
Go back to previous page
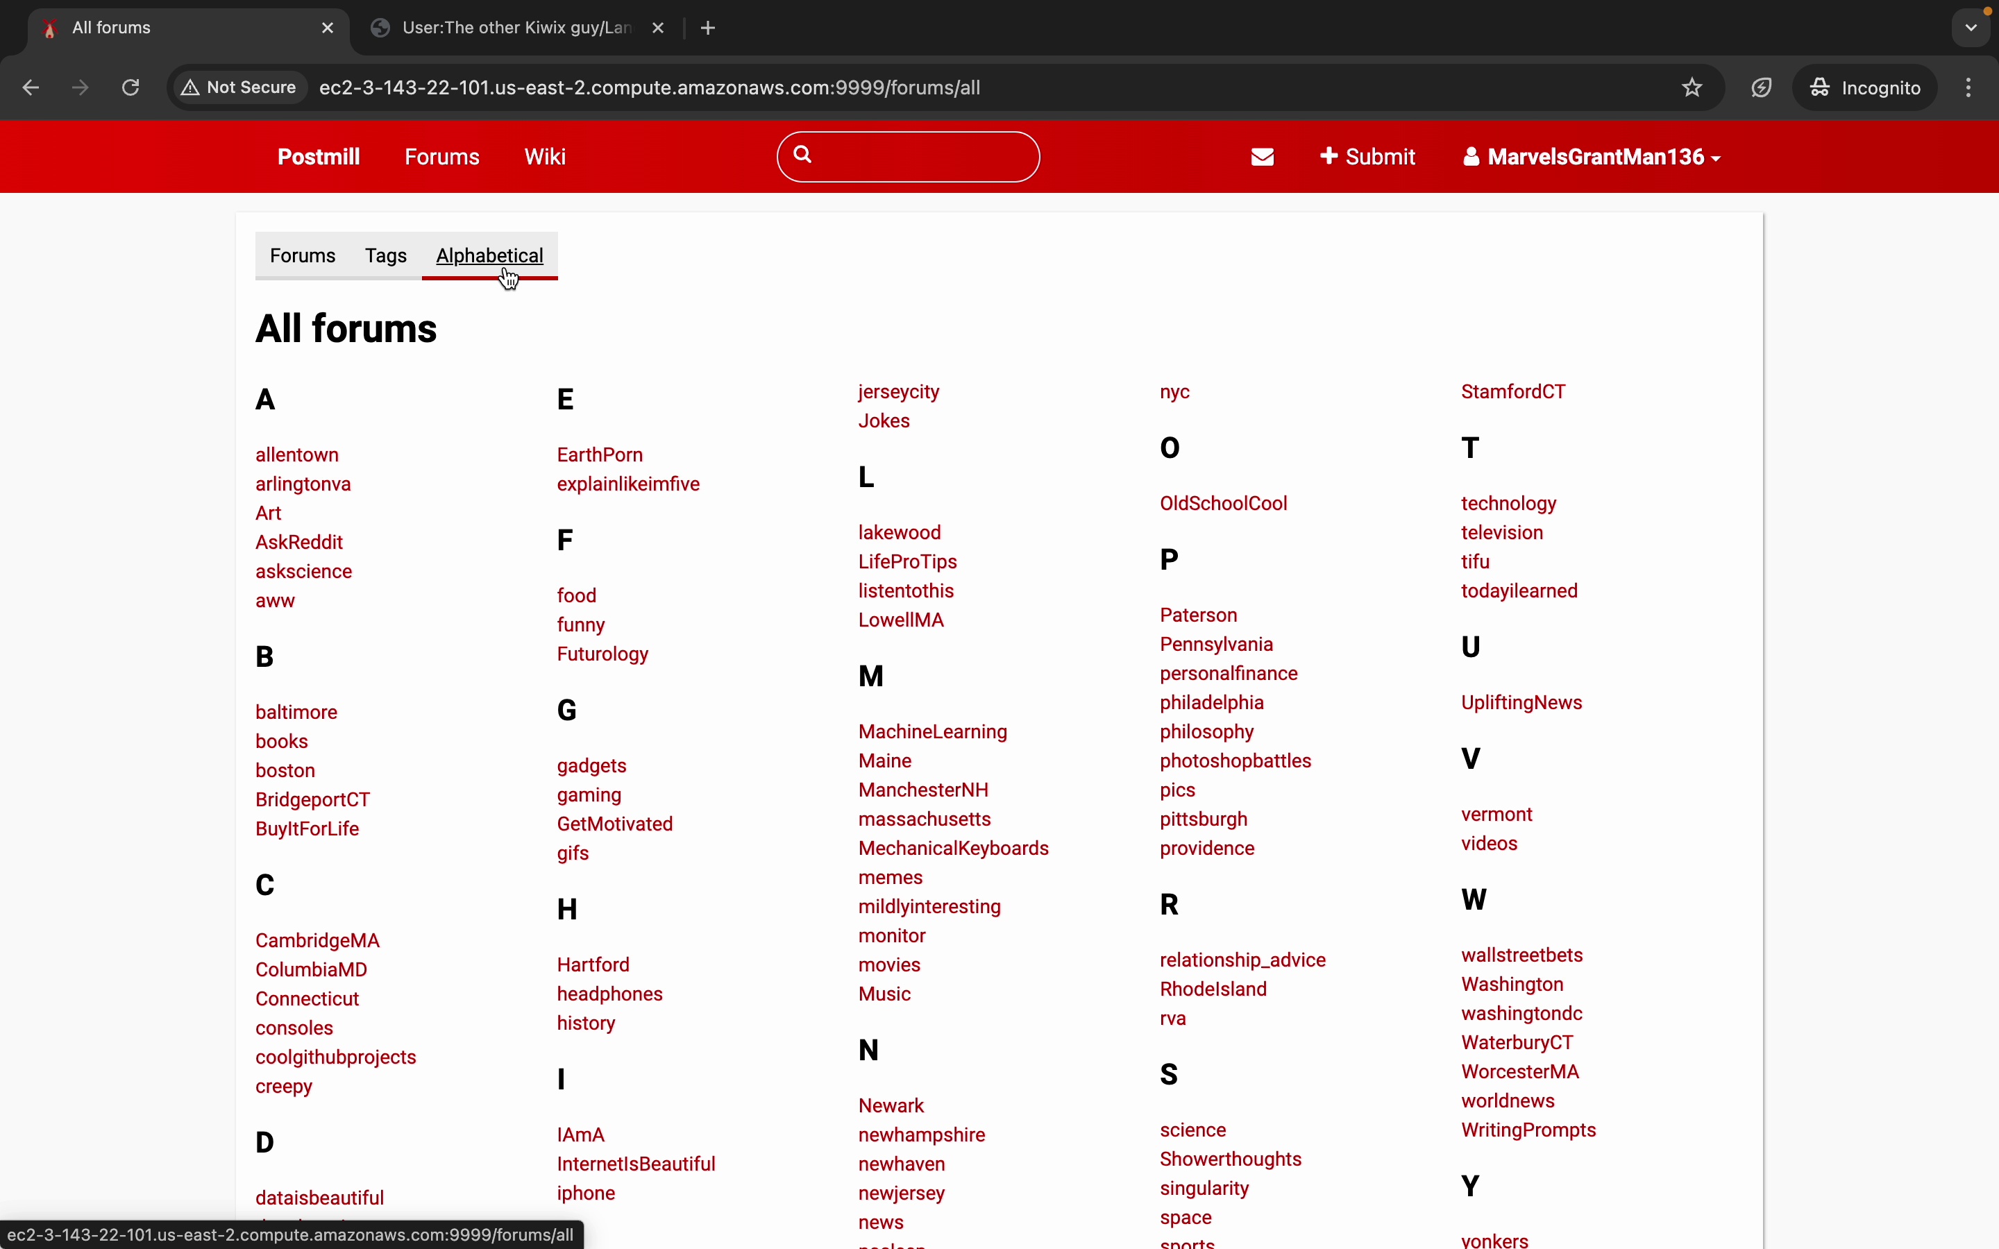tap(31, 87)
